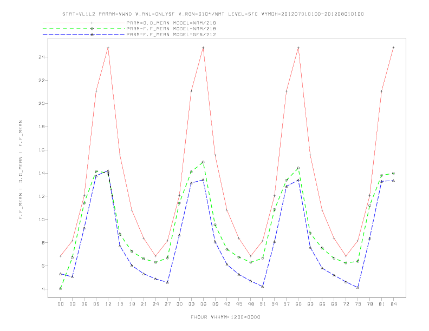Click x-axis tick label 21

(144, 304)
